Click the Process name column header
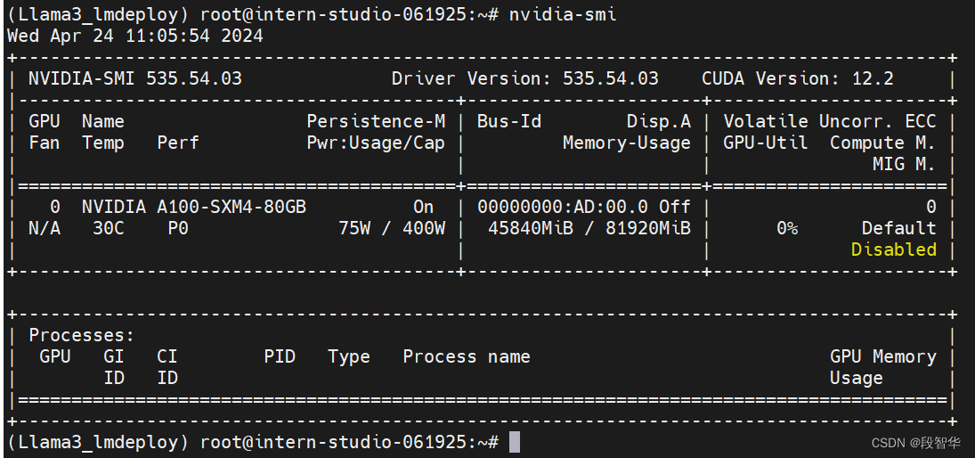The height and width of the screenshot is (458, 975). pyautogui.click(x=467, y=356)
